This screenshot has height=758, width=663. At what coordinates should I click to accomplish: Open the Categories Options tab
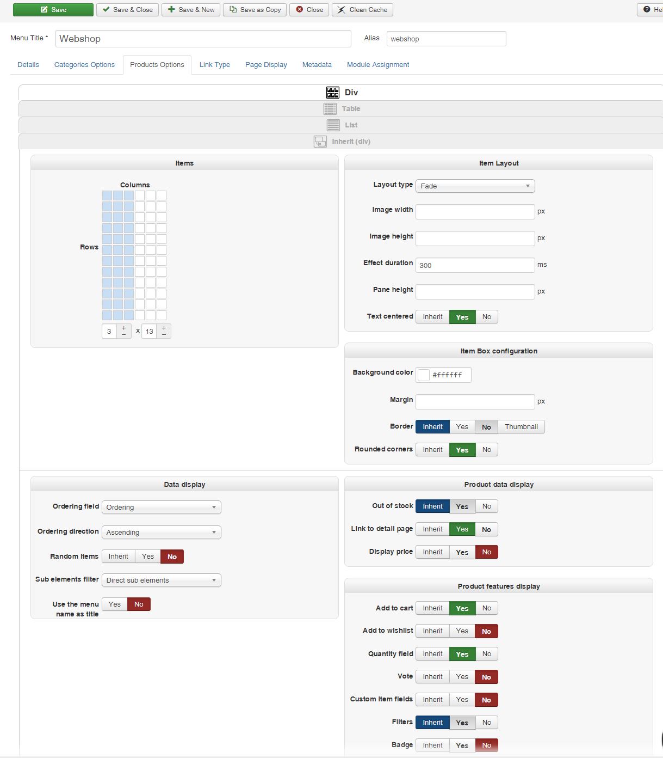click(x=84, y=65)
